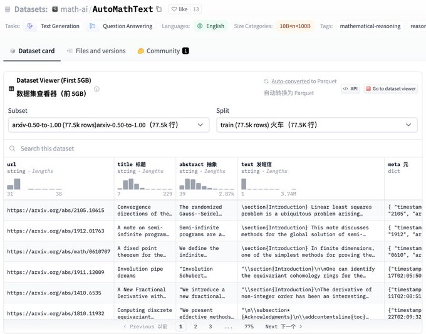426x334 pixels.
Task: Click the refresh icon beside Auto-converted
Action: [266, 81]
